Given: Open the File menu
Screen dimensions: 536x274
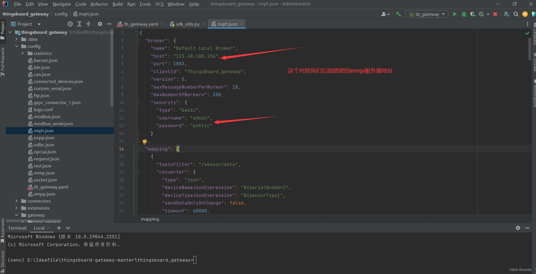Looking at the screenshot, I should [17, 4].
